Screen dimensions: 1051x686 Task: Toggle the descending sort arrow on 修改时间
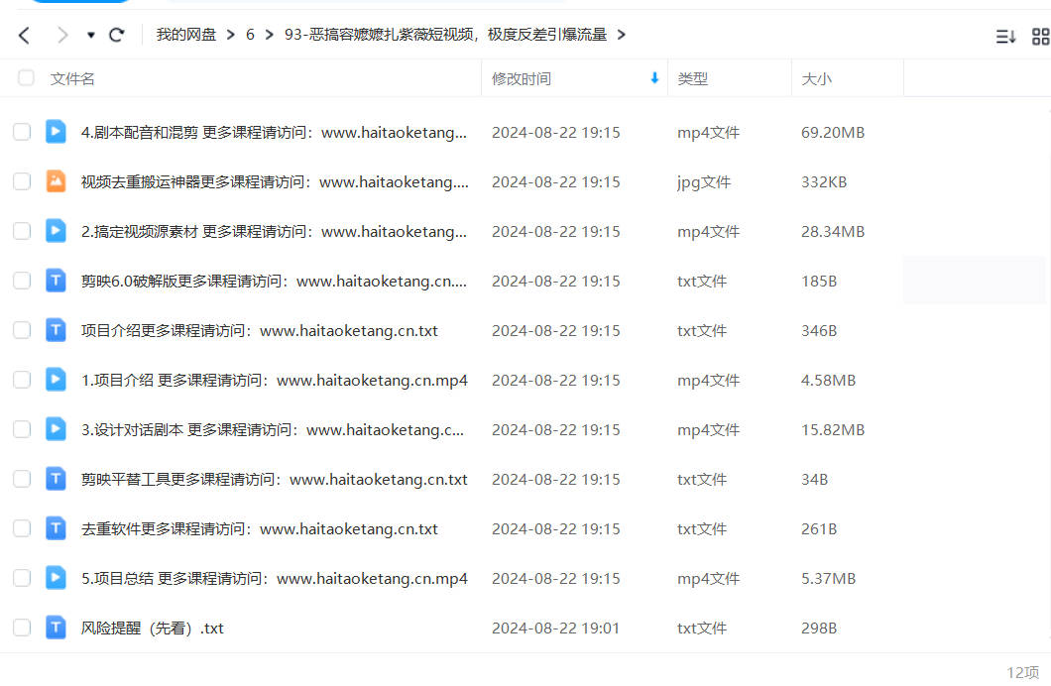pyautogui.click(x=654, y=78)
